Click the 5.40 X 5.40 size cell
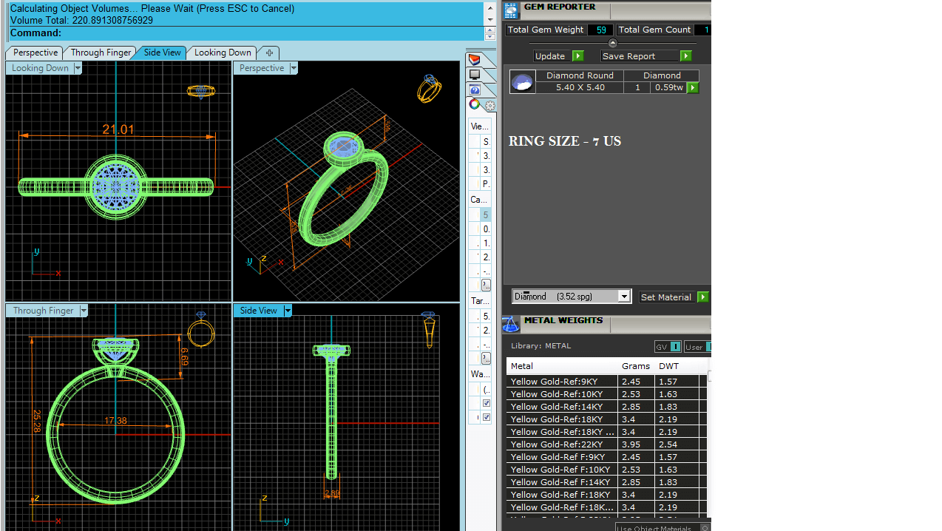The width and height of the screenshot is (942, 531). (x=580, y=87)
